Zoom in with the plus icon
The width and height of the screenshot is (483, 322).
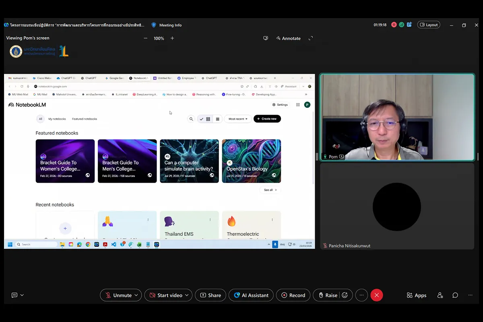pyautogui.click(x=172, y=38)
